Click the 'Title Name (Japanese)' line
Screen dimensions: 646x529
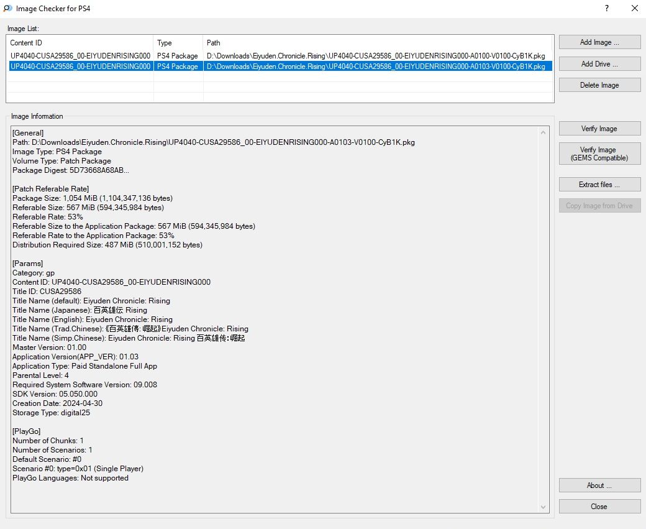click(80, 310)
